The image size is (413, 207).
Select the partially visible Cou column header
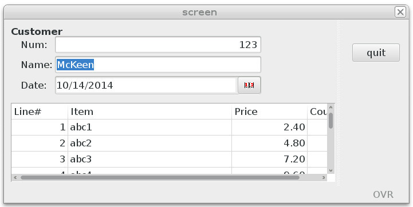pyautogui.click(x=317, y=112)
